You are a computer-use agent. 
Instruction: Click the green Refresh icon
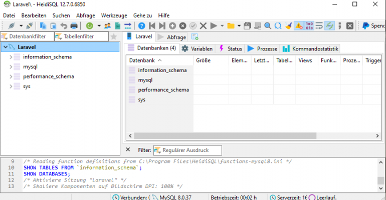tap(90, 26)
